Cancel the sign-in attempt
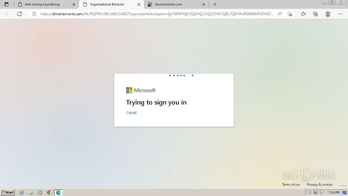Viewport: 348px width, 196px height. (131, 113)
